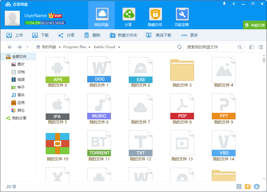Select the 其它 category
This screenshot has height=192, width=267.
18,110
